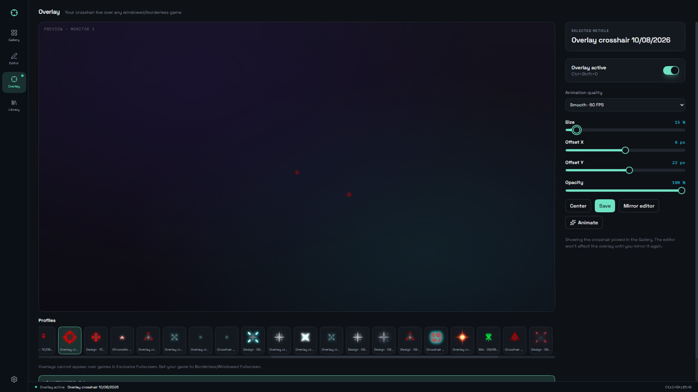
Task: Click the app crosshair logo icon
Action: pyautogui.click(x=14, y=13)
